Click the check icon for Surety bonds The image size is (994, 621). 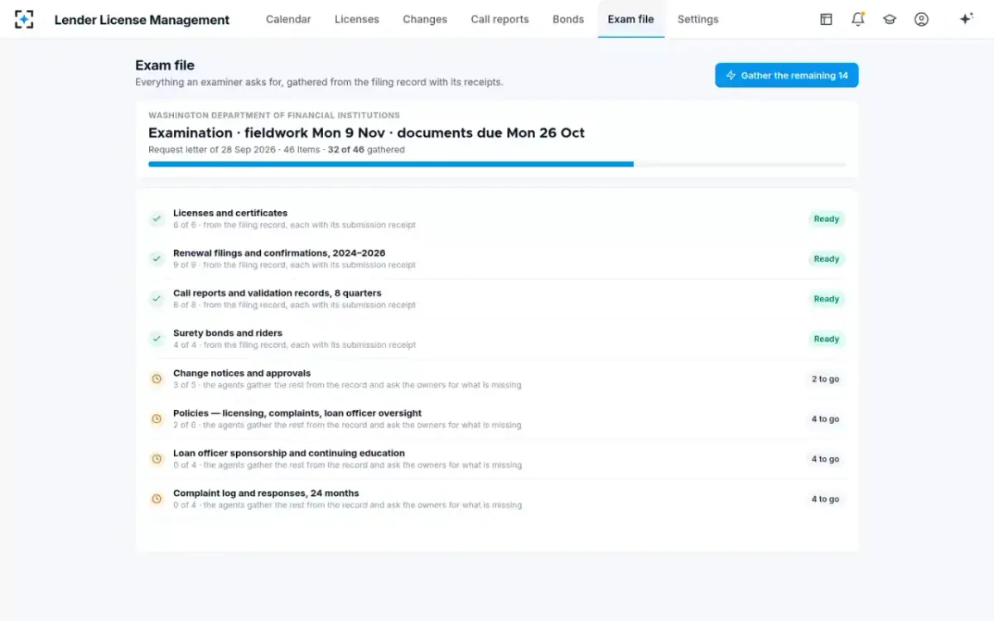[157, 339]
